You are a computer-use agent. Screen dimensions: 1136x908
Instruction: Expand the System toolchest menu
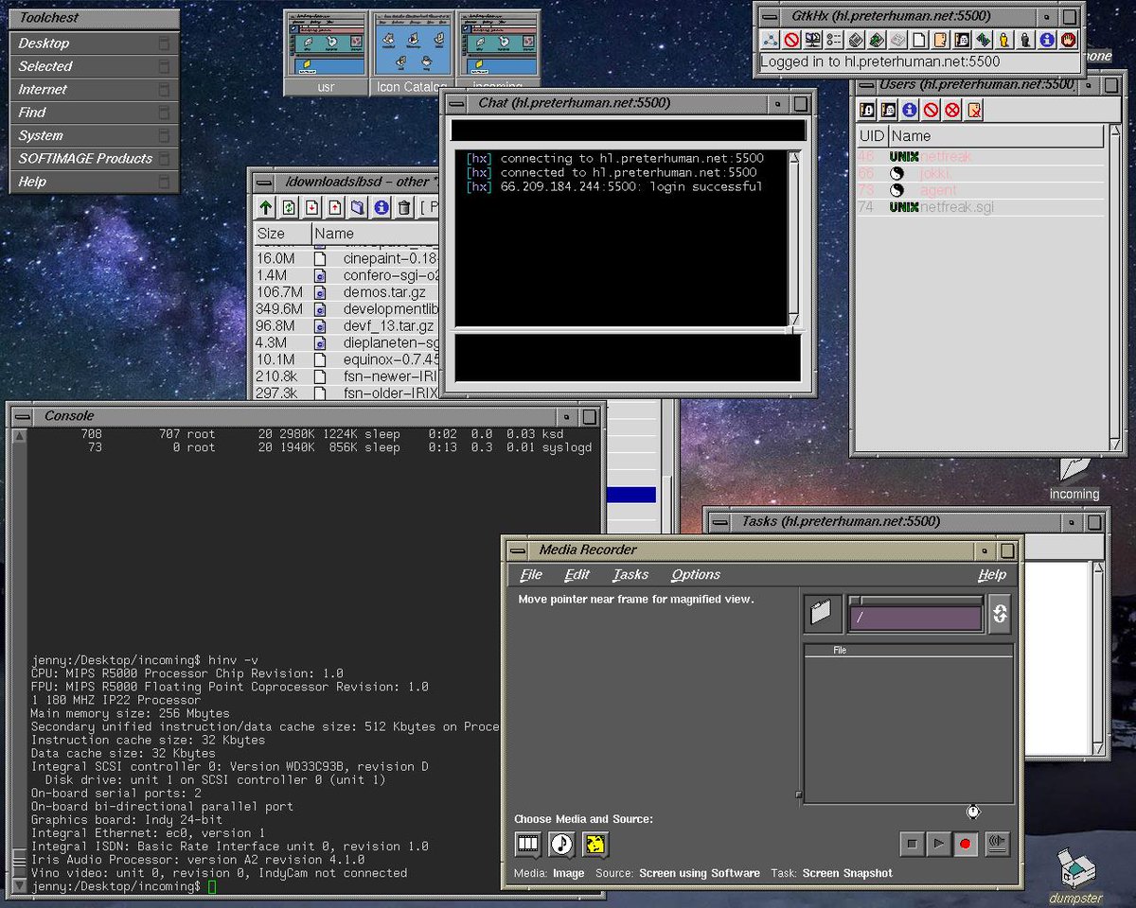click(x=41, y=135)
